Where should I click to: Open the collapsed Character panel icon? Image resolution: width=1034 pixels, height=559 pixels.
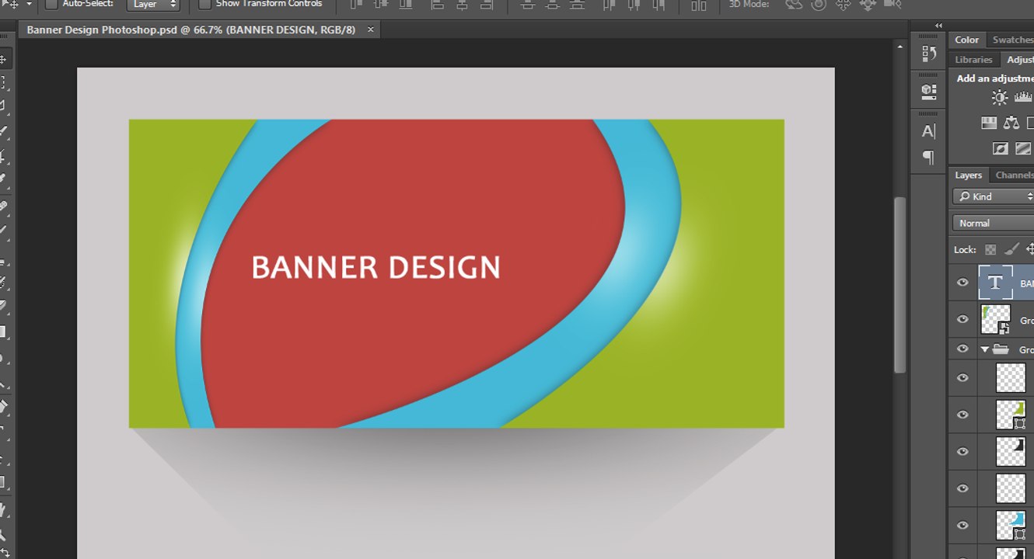(x=928, y=131)
